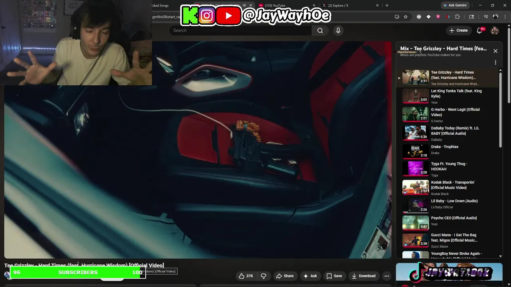Click the Mix - Tee Grizzley playlist title
Screen dimensions: 511x287
(x=444, y=49)
